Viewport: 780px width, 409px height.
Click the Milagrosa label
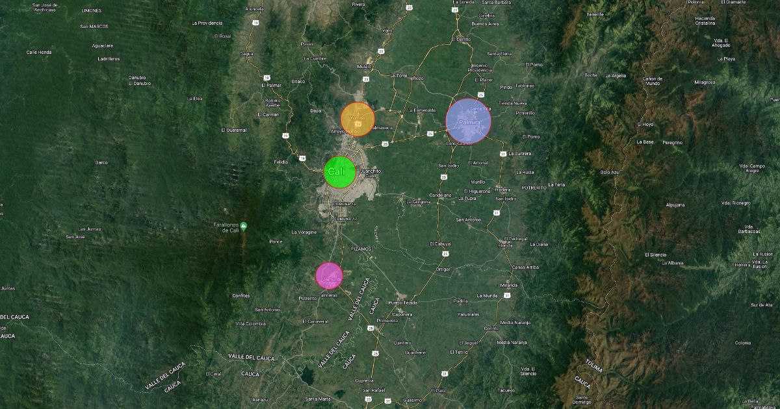(x=704, y=82)
